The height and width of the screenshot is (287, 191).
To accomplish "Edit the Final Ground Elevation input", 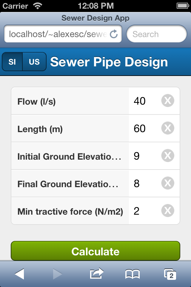I will (145, 184).
